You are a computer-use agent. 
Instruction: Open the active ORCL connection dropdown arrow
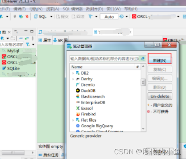178,16
